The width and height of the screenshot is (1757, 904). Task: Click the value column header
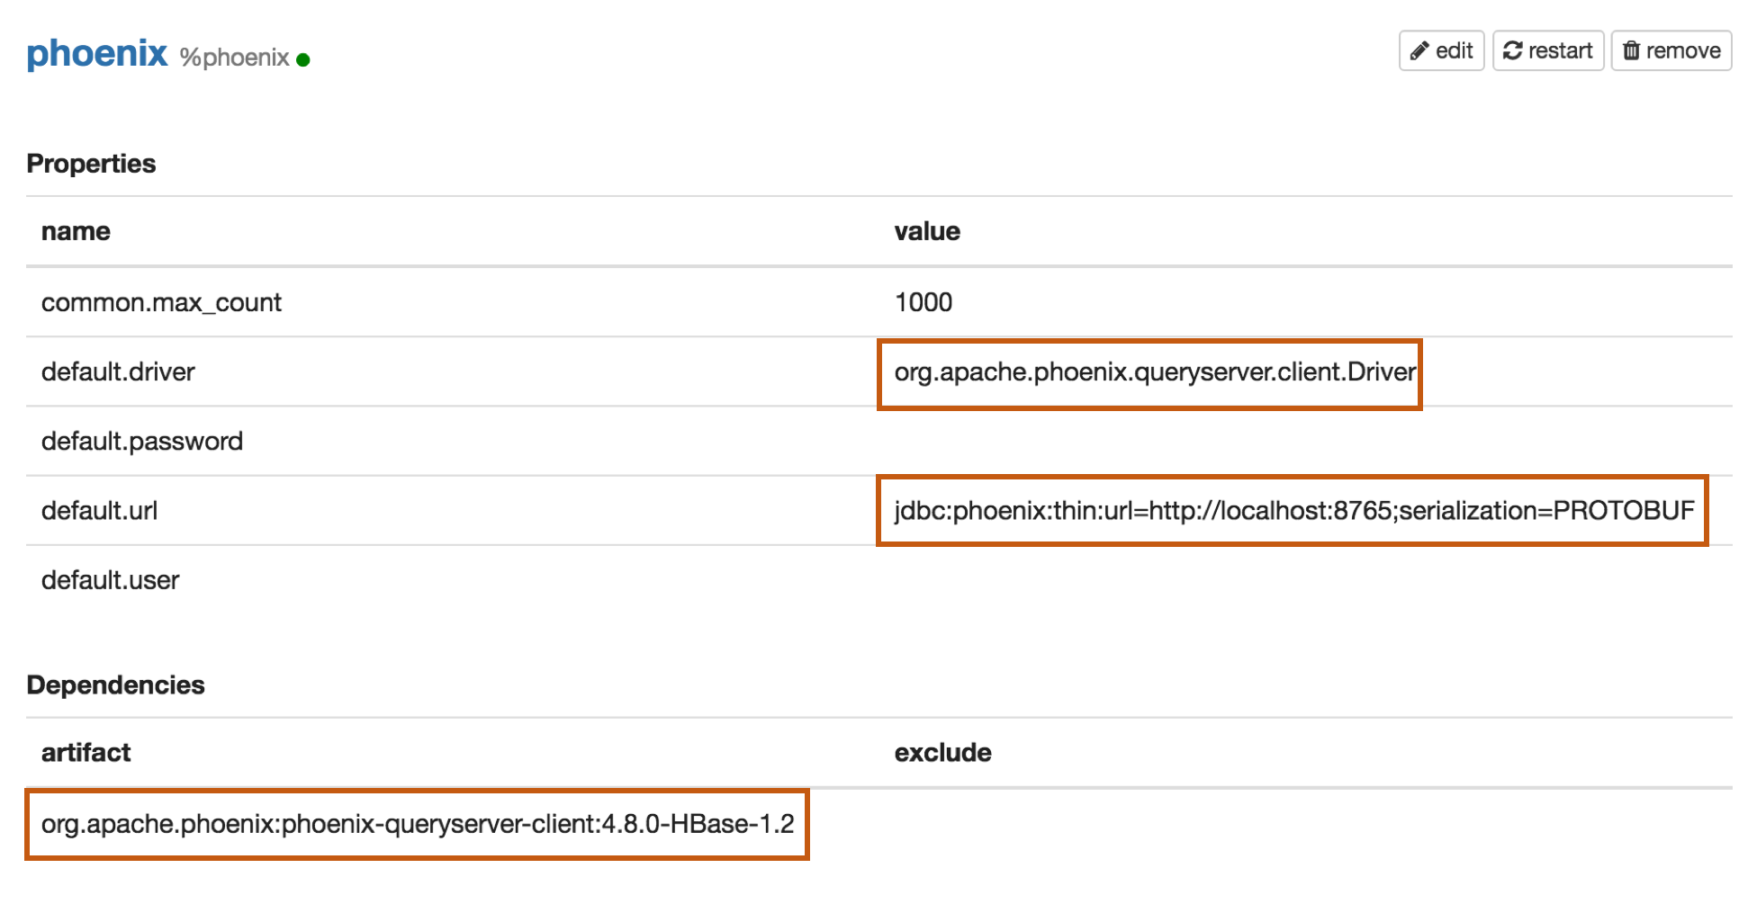[927, 231]
